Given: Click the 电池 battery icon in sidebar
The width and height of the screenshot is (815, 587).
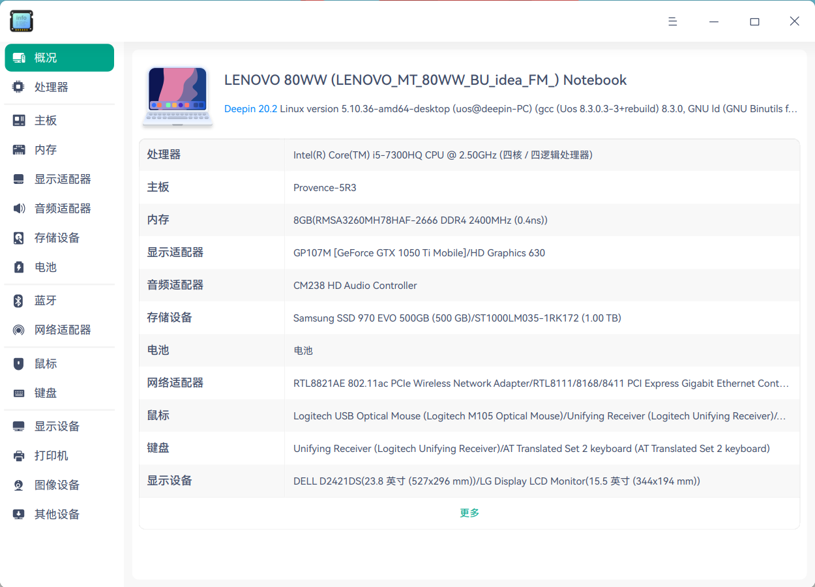Looking at the screenshot, I should click(19, 267).
